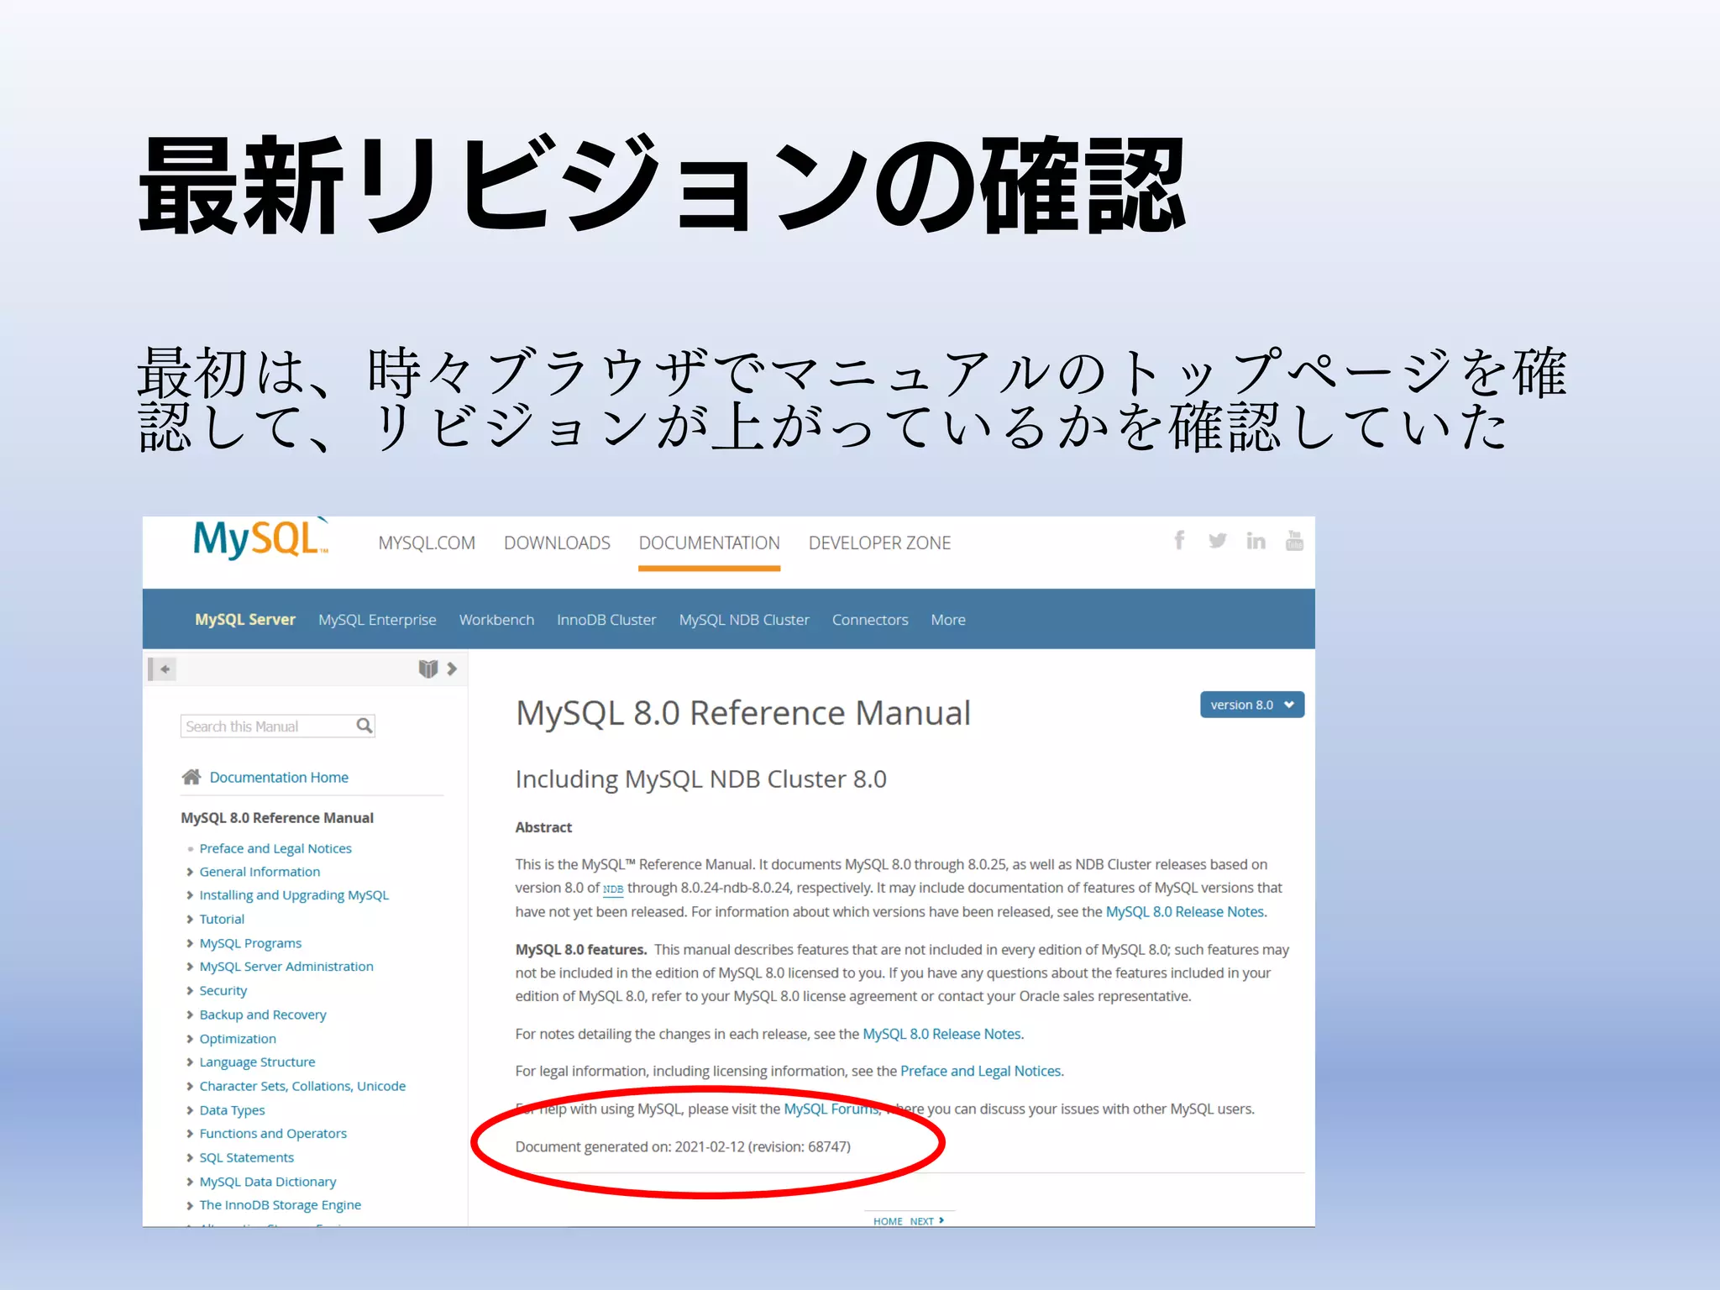
Task: Open the Documentation Home link
Action: coord(279,778)
